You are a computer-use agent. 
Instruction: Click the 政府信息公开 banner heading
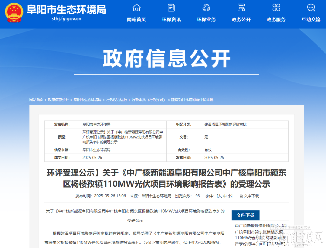pos(167,59)
